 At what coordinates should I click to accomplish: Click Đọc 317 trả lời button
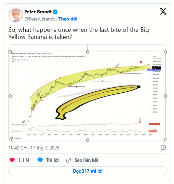tap(88, 171)
